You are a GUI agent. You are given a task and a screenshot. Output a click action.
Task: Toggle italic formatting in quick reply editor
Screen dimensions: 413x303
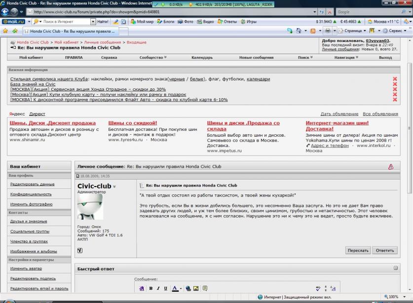click(158, 288)
